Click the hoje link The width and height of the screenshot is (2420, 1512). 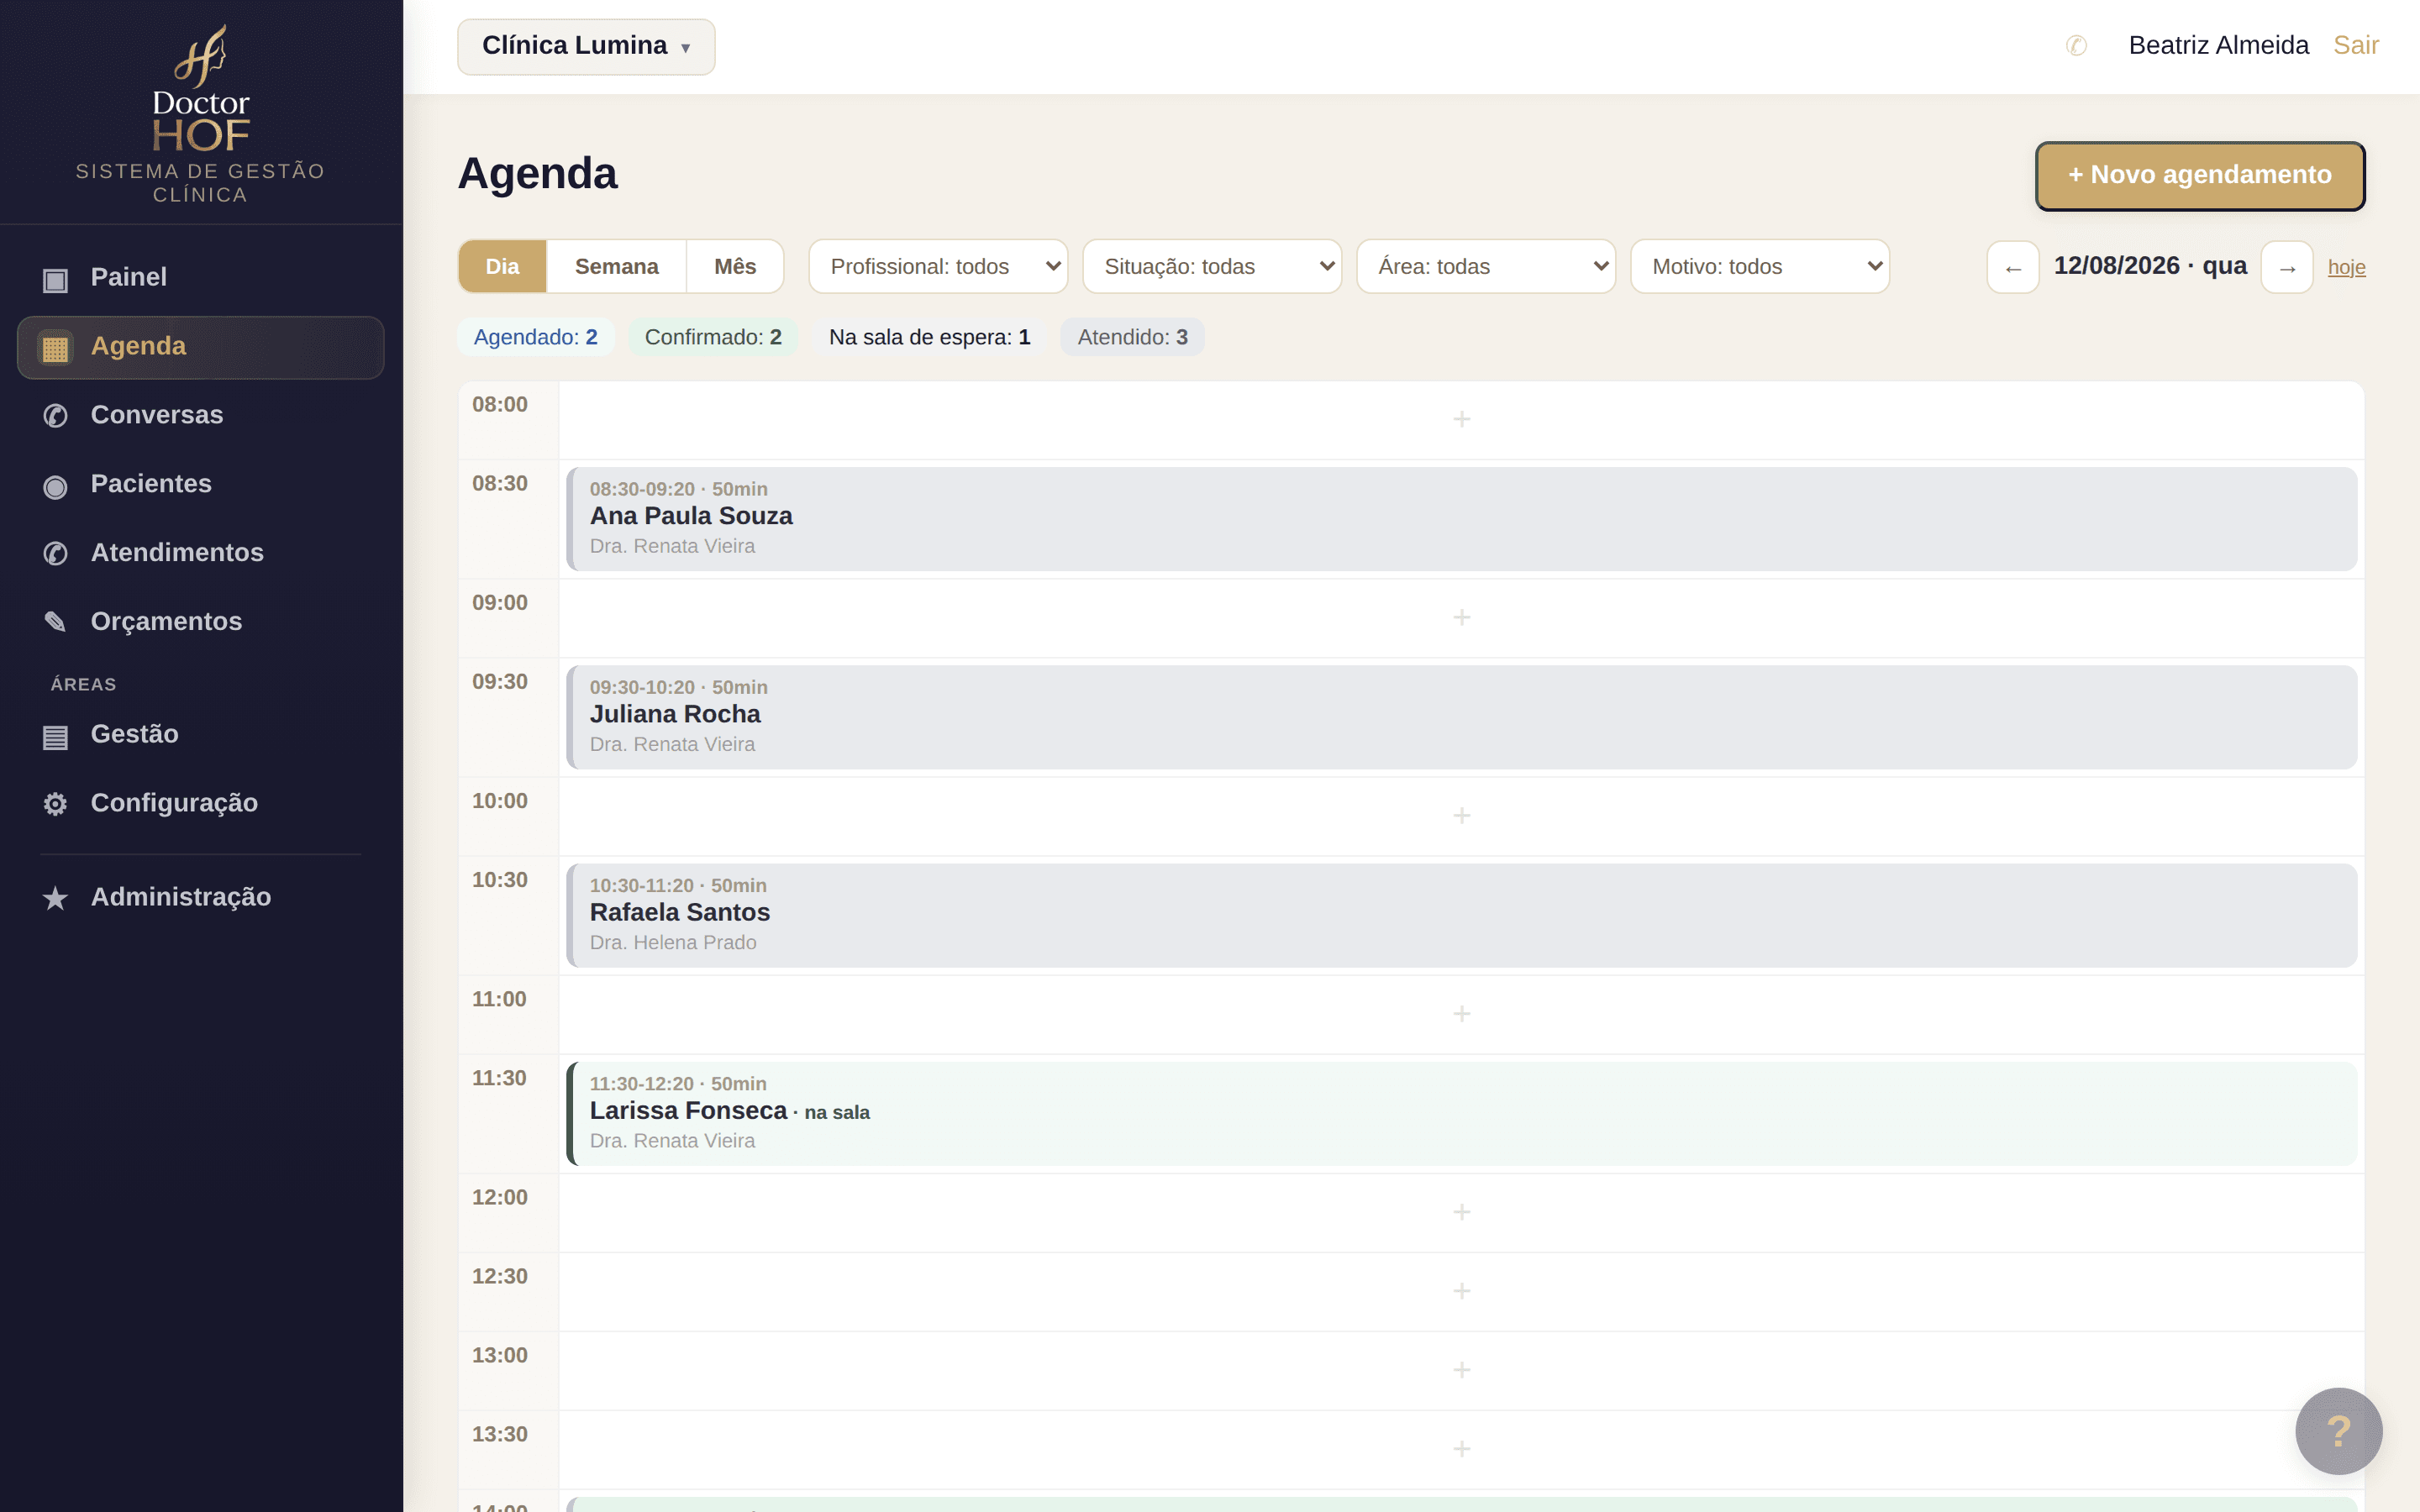pos(2346,267)
